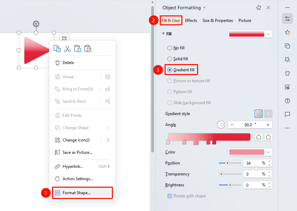Switch to the Size & Properties tab
The image size is (297, 211).
pos(218,21)
